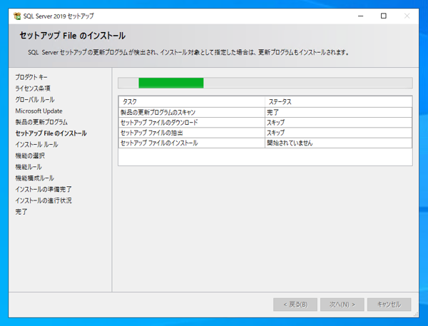The width and height of the screenshot is (428, 326).
Task: Click the ステータス column header
Action: click(x=338, y=102)
